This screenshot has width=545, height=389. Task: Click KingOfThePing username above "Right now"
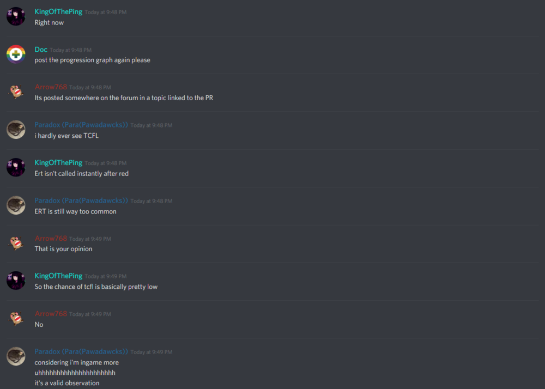point(58,11)
